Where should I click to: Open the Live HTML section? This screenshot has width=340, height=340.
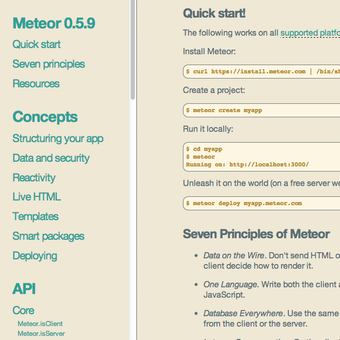point(37,197)
